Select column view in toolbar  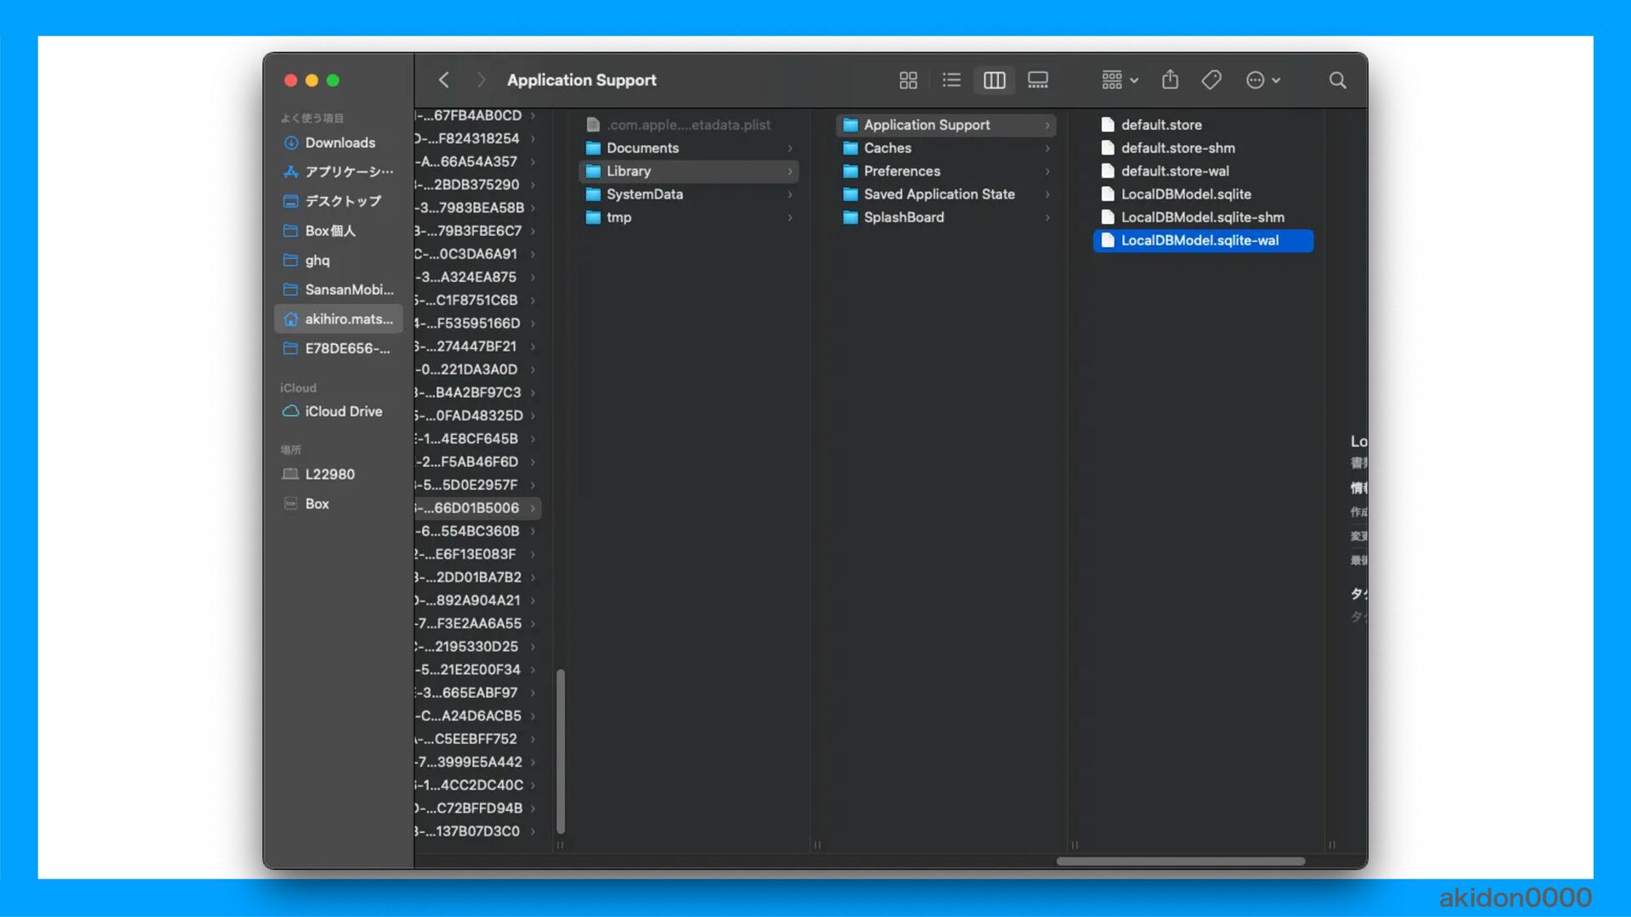pyautogui.click(x=994, y=80)
